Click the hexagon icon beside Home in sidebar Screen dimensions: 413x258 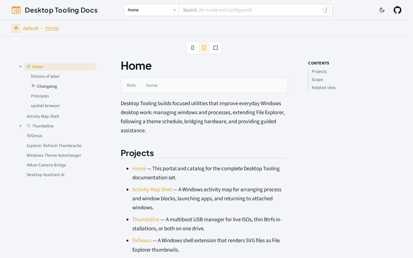pyautogui.click(x=29, y=66)
